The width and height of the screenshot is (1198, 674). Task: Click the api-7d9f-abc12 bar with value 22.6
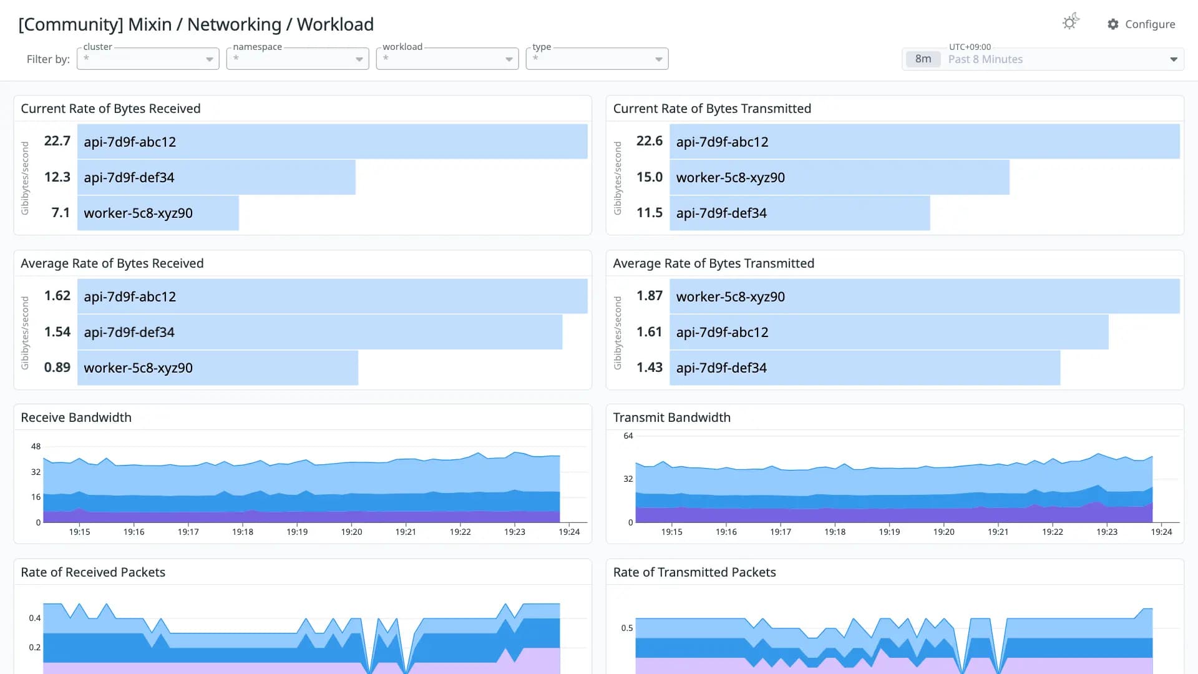click(925, 142)
